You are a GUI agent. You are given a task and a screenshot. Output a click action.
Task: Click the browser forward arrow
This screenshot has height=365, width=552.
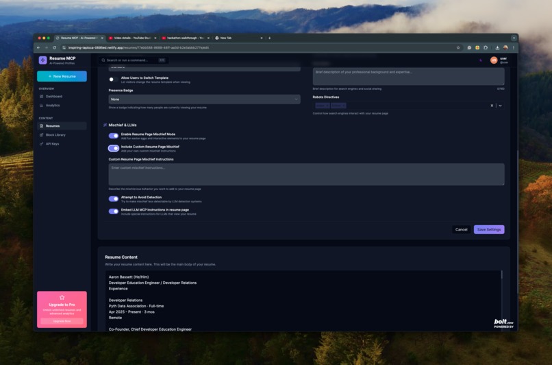46,47
